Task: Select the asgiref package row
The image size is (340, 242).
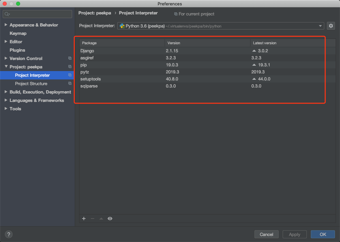Action: (x=208, y=58)
